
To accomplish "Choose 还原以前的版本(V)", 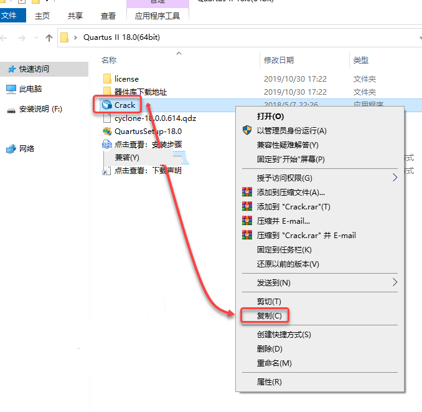I will pyautogui.click(x=288, y=264).
